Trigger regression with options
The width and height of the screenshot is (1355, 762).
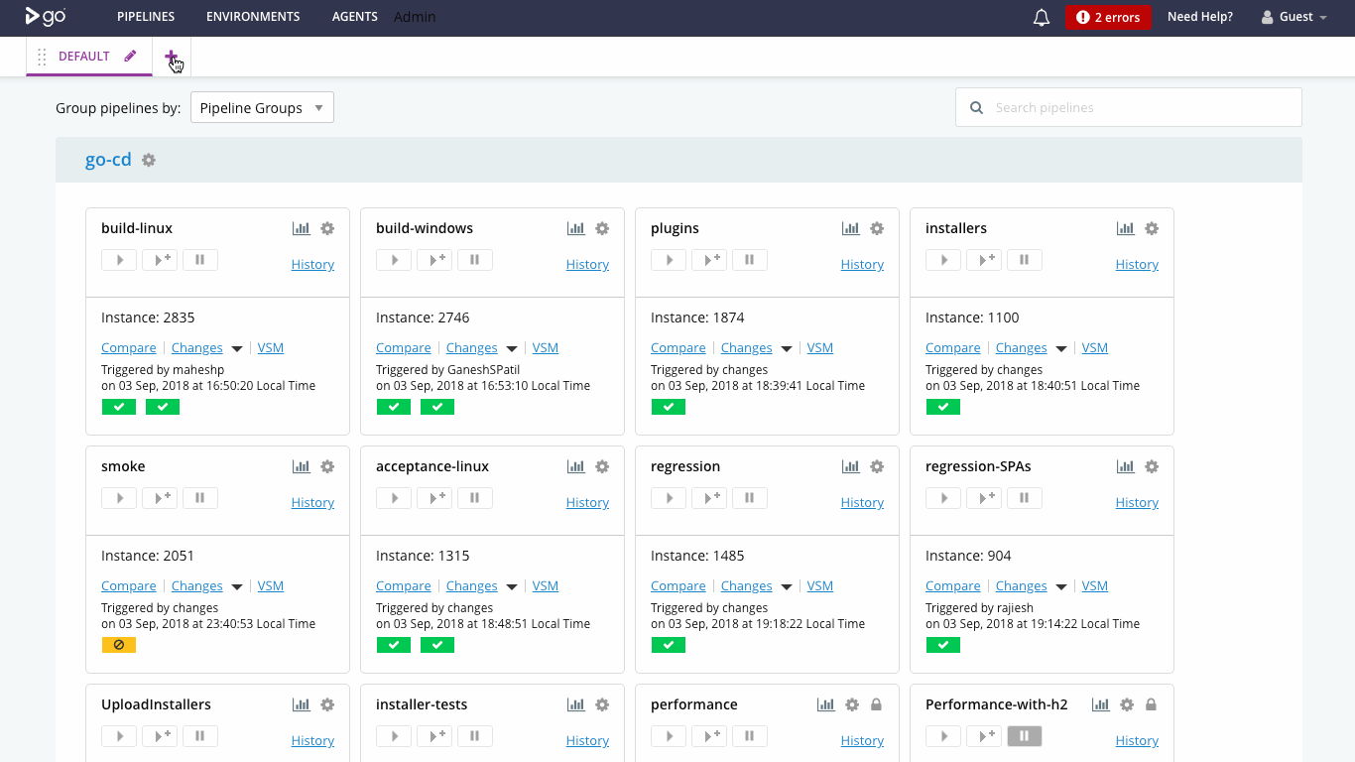709,498
